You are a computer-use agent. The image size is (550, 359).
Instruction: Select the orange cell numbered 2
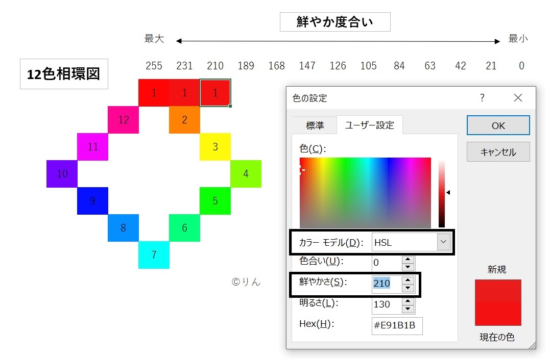(184, 119)
